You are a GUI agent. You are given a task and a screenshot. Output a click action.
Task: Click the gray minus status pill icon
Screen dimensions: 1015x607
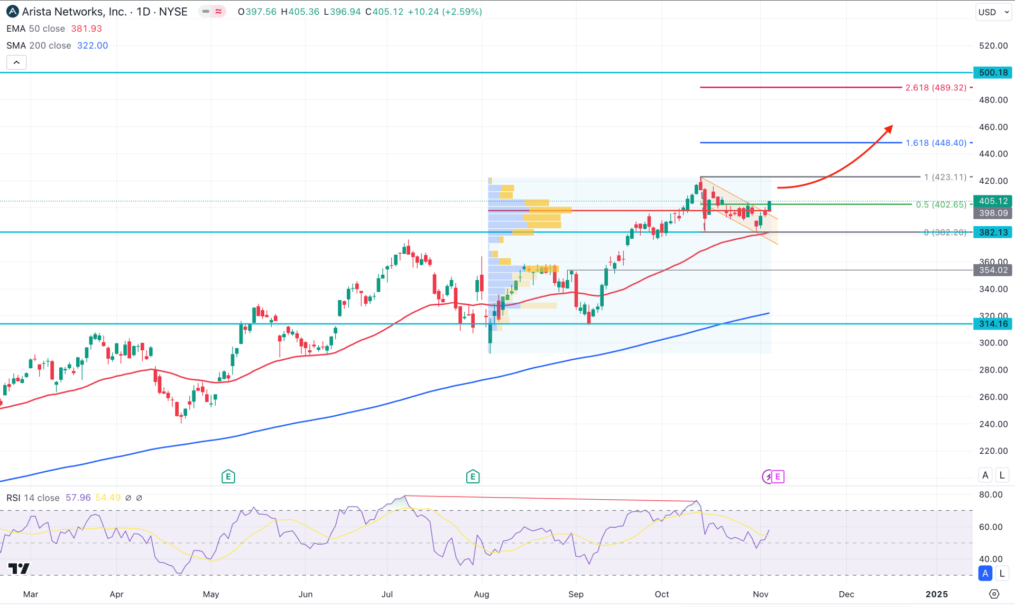click(x=206, y=12)
